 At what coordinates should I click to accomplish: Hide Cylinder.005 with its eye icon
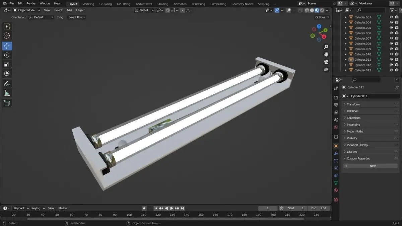391,28
